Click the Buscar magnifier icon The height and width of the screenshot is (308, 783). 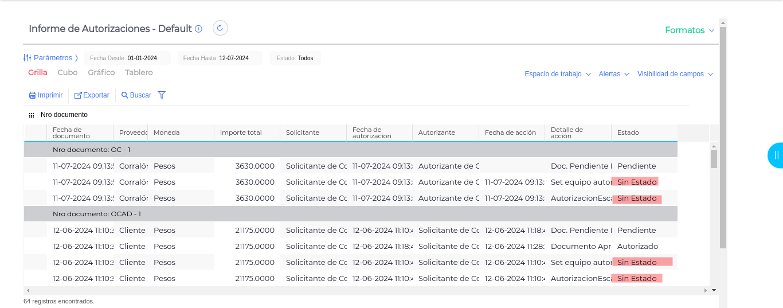click(x=124, y=95)
